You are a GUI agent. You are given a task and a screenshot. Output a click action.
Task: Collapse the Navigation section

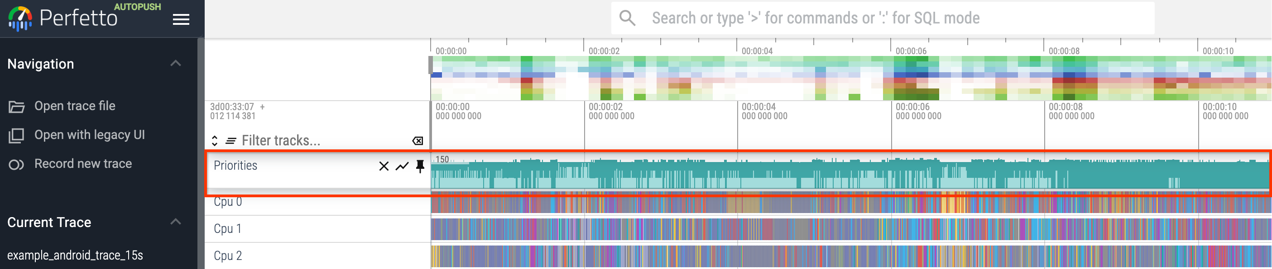click(175, 64)
